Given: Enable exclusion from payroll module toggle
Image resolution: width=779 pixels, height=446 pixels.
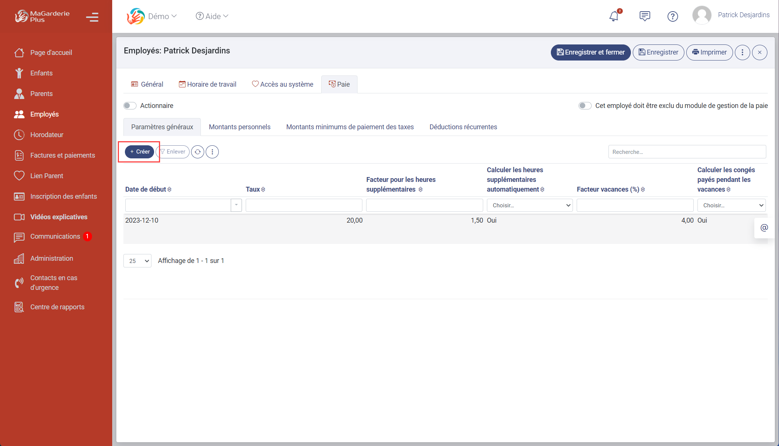Looking at the screenshot, I should (x=585, y=106).
